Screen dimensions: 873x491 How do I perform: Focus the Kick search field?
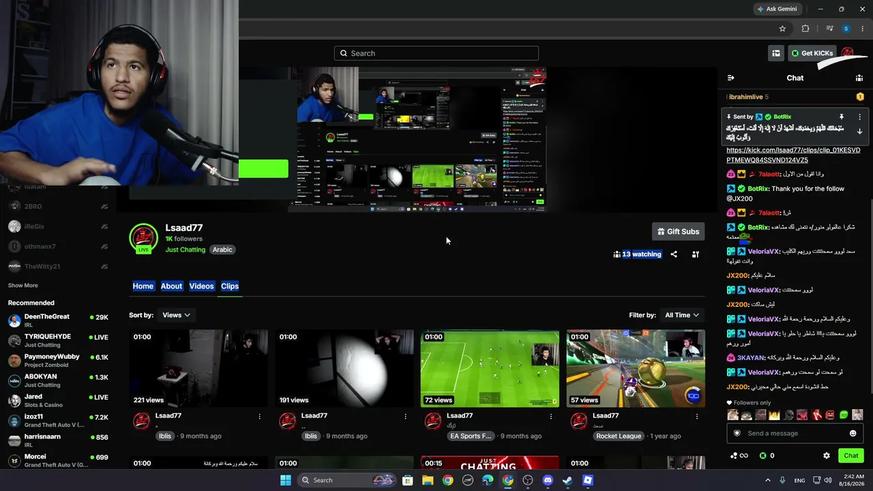pos(436,53)
